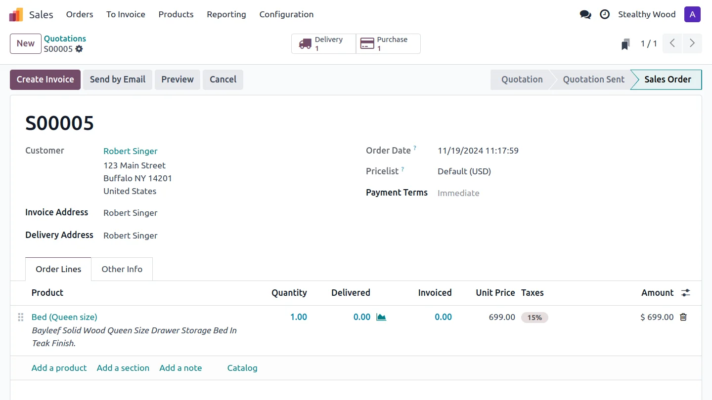Click the bookmark icon near the pager
The height and width of the screenshot is (400, 712).
(625, 44)
